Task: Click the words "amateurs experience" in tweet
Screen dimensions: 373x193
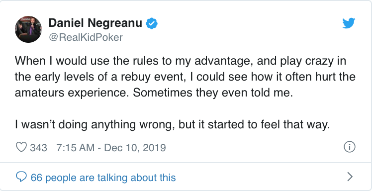Action: (73, 94)
